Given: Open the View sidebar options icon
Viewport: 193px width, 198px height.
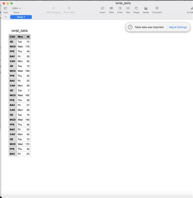Looking at the screenshot, I should [5, 8].
